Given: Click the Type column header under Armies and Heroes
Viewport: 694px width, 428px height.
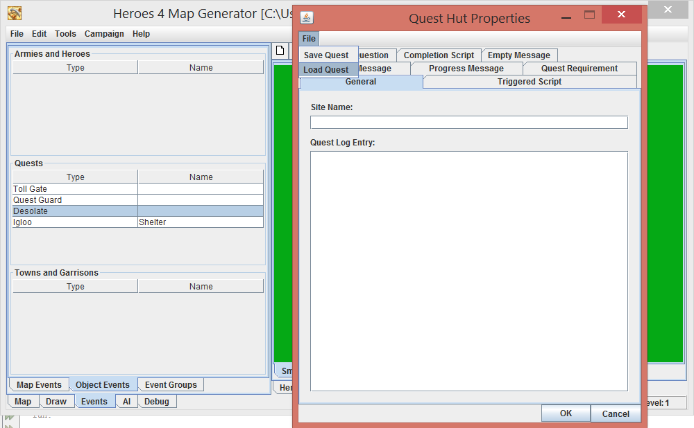Looking at the screenshot, I should 75,68.
